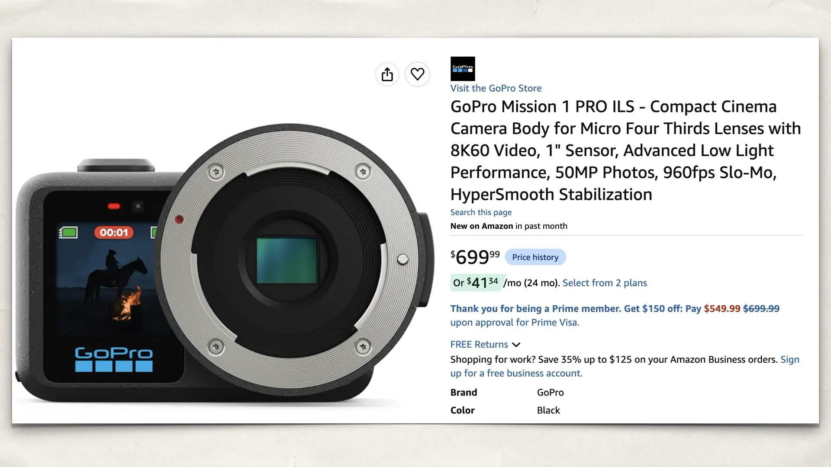Open Select from 2 plans link

point(605,283)
